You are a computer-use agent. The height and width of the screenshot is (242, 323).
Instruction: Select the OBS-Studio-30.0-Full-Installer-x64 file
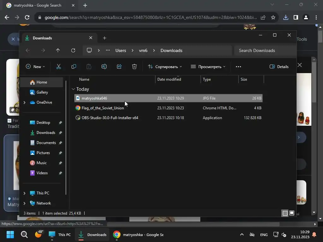coord(168,118)
